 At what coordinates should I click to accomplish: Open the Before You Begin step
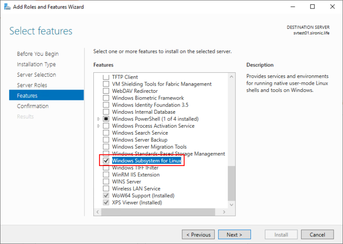click(38, 54)
